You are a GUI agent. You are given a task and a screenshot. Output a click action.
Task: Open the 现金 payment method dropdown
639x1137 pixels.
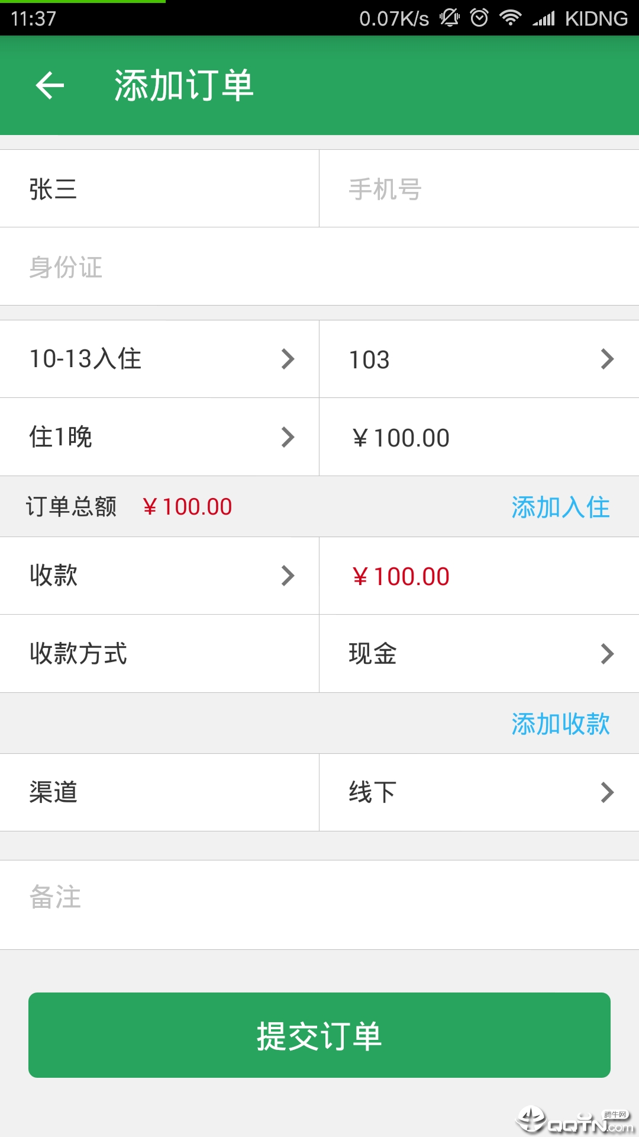pyautogui.click(x=479, y=654)
